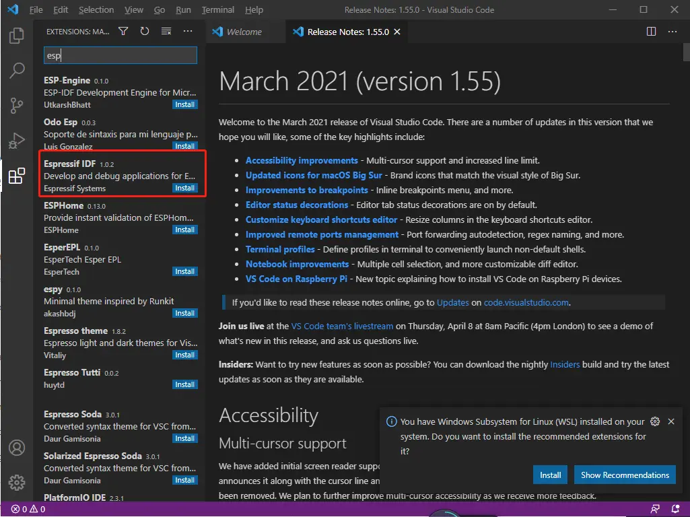The image size is (690, 517).
Task: Dismiss the WSL notification
Action: tap(671, 421)
